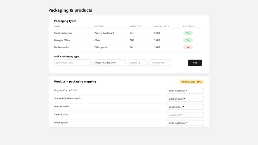Click the Product → packaging mapping heading
This screenshot has height=145, width=258.
(x=75, y=82)
